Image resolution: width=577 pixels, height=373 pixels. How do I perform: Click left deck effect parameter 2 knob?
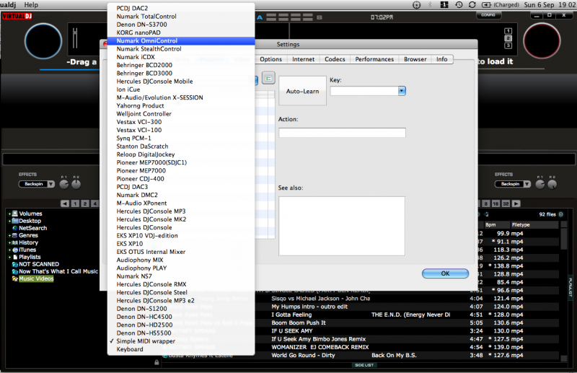click(x=76, y=185)
